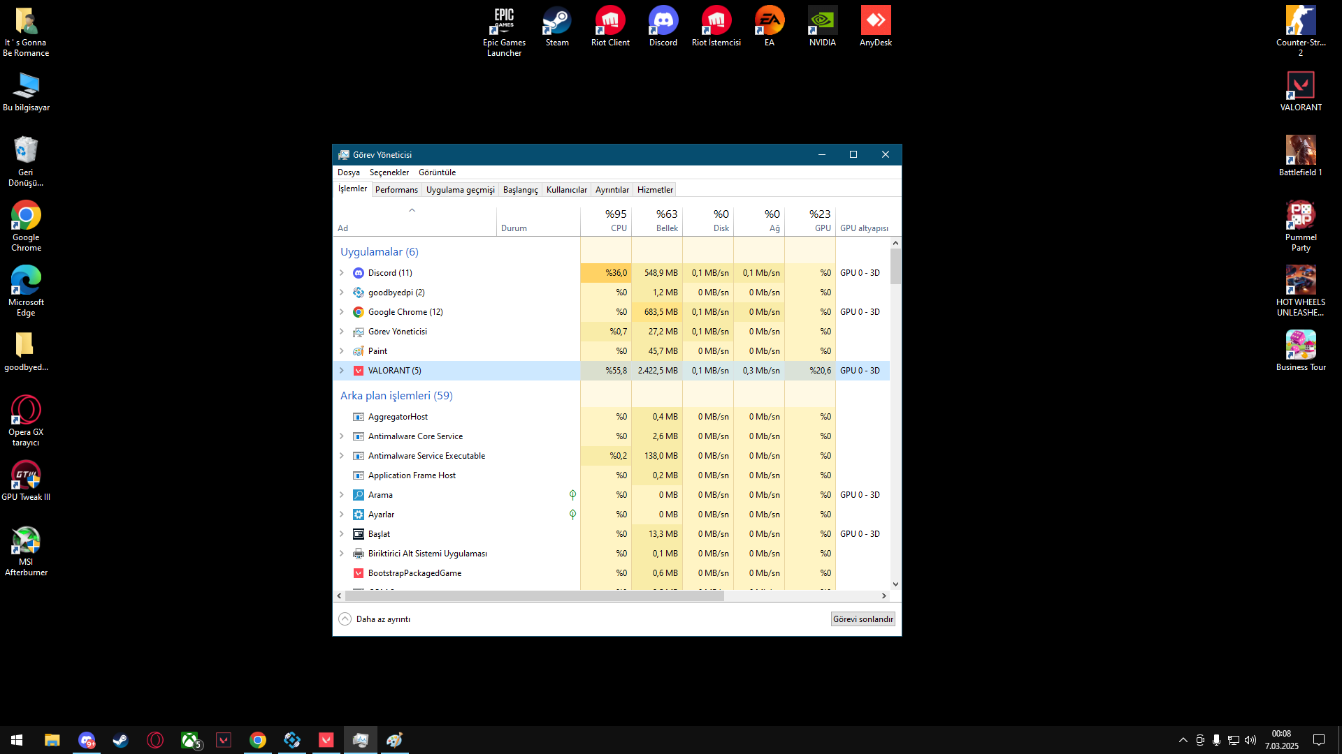Select the Google Chrome desktop icon
This screenshot has width=1342, height=754.
tap(26, 226)
